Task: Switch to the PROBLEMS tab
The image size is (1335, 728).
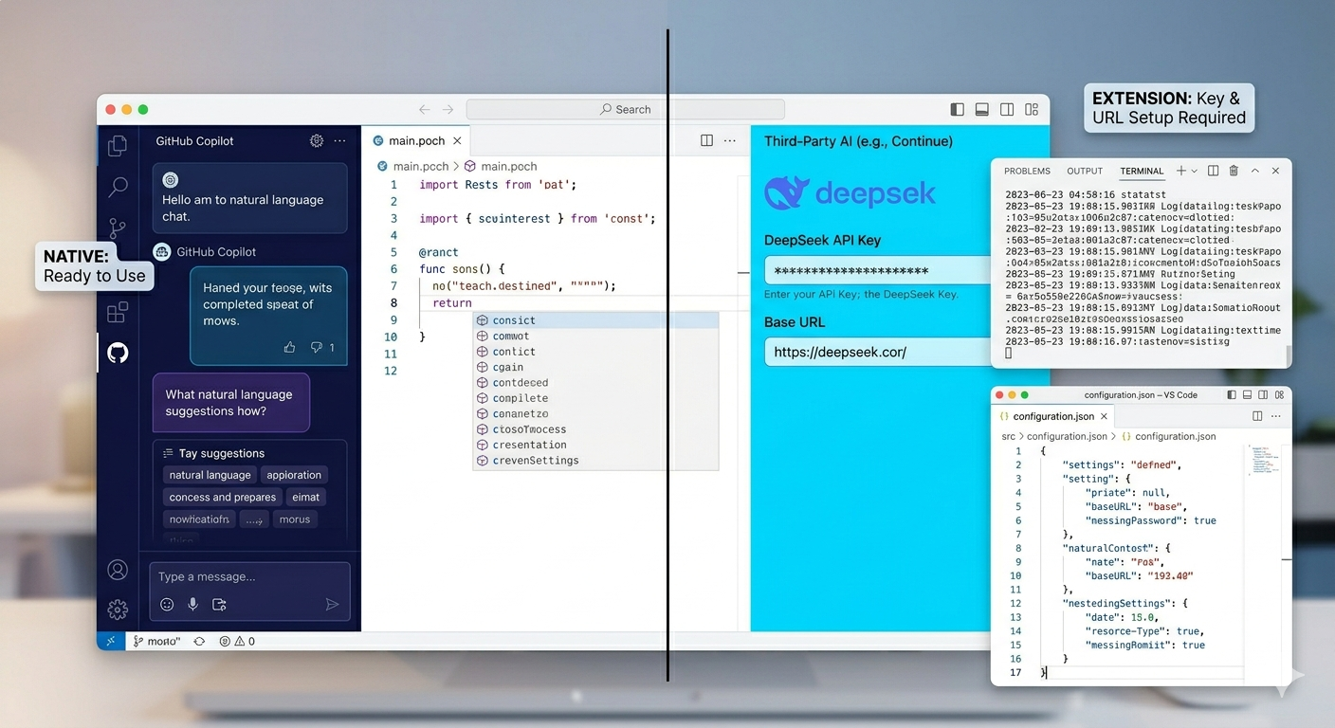Action: 1028,171
